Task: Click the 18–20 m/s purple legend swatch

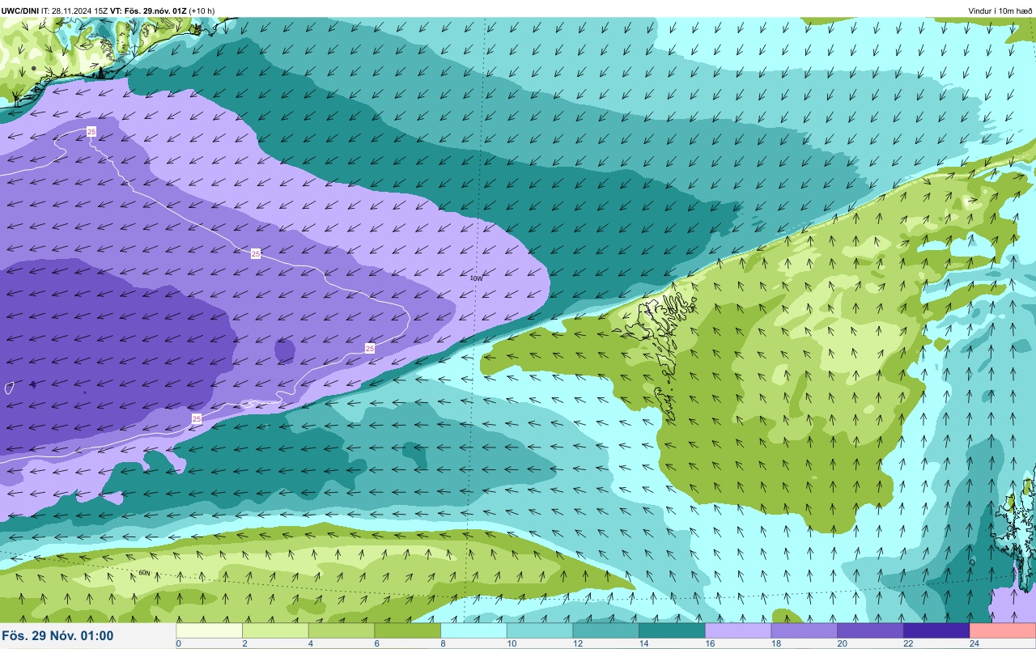Action: (x=805, y=630)
